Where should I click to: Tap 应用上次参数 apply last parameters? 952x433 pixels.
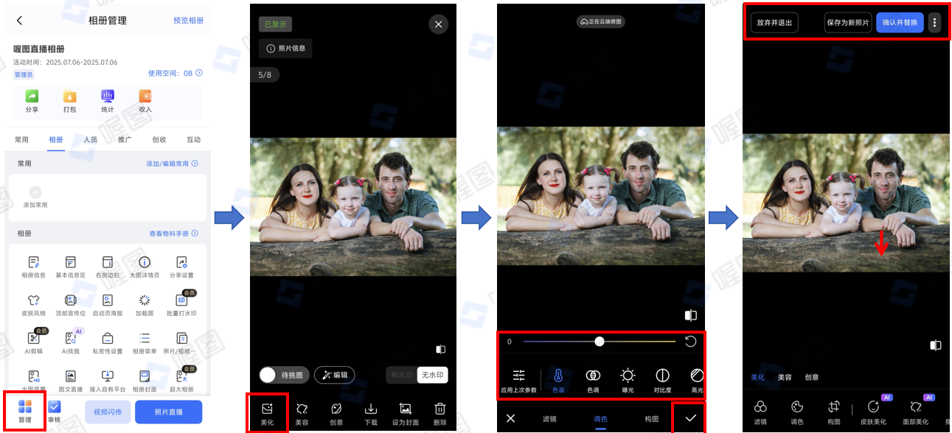pos(518,376)
